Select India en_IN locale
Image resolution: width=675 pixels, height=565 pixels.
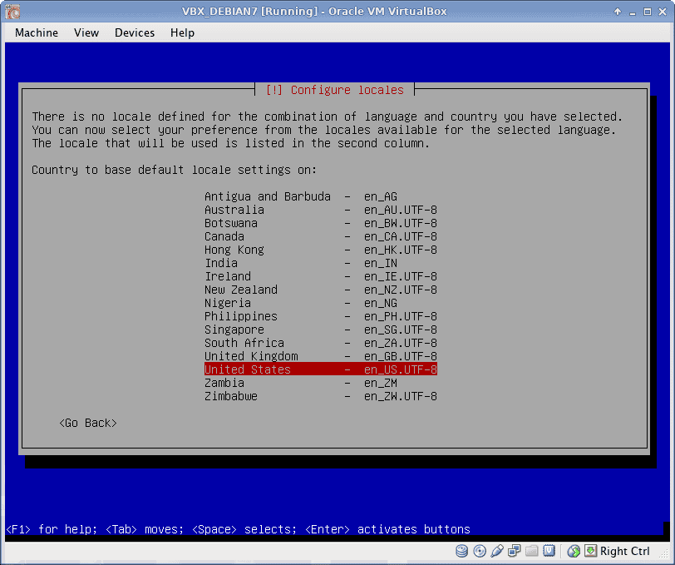click(321, 263)
